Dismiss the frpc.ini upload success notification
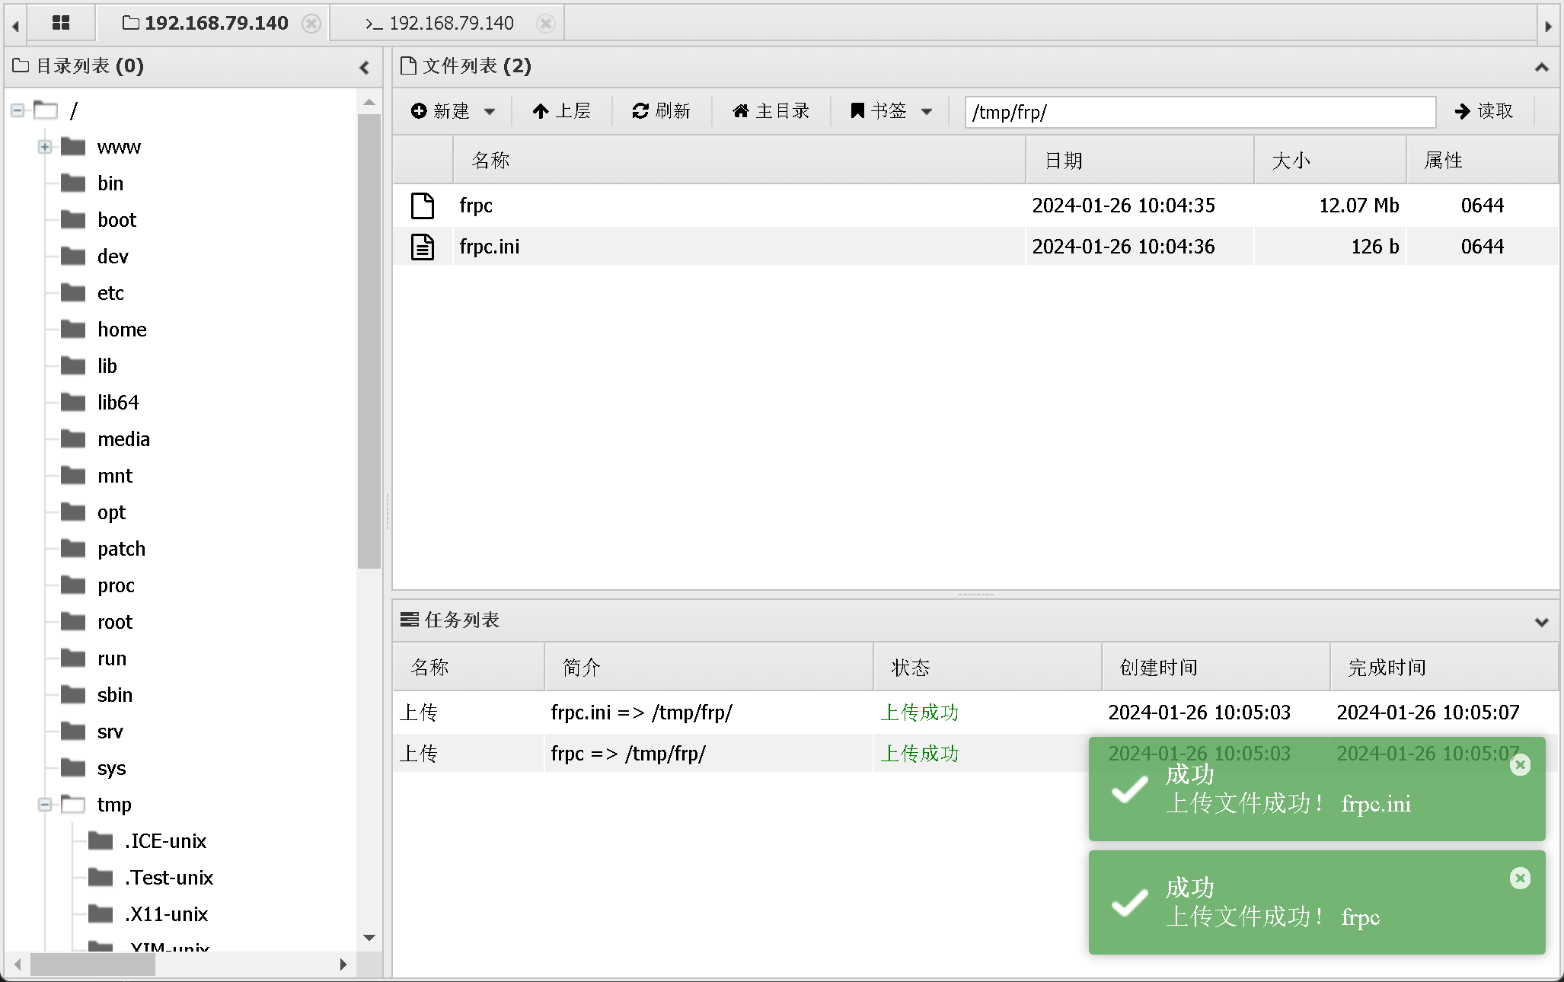The height and width of the screenshot is (982, 1564). pos(1520,765)
